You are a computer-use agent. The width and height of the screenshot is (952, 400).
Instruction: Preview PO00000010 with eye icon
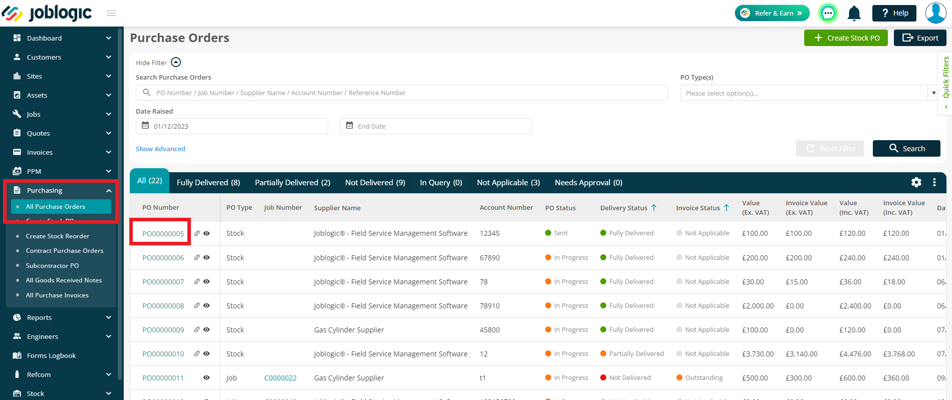206,353
